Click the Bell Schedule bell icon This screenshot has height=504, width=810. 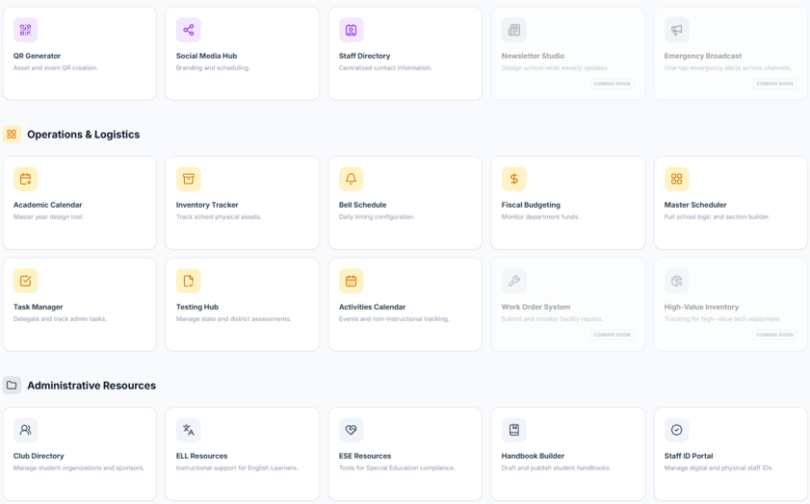[x=351, y=179]
